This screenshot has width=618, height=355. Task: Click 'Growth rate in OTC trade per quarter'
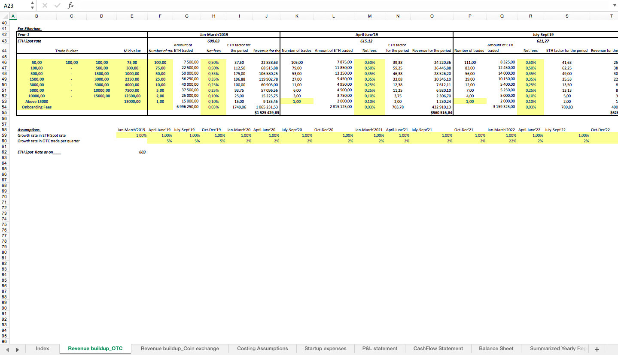click(x=49, y=141)
